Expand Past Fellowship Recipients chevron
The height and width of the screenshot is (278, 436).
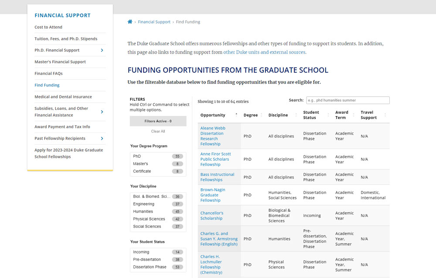(102, 139)
